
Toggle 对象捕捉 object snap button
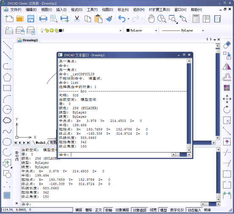coord(122,210)
